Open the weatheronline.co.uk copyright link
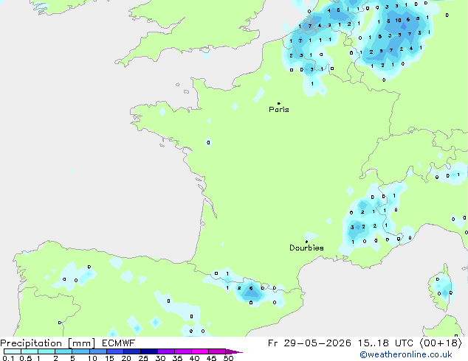The width and height of the screenshot is (468, 361). (406, 354)
